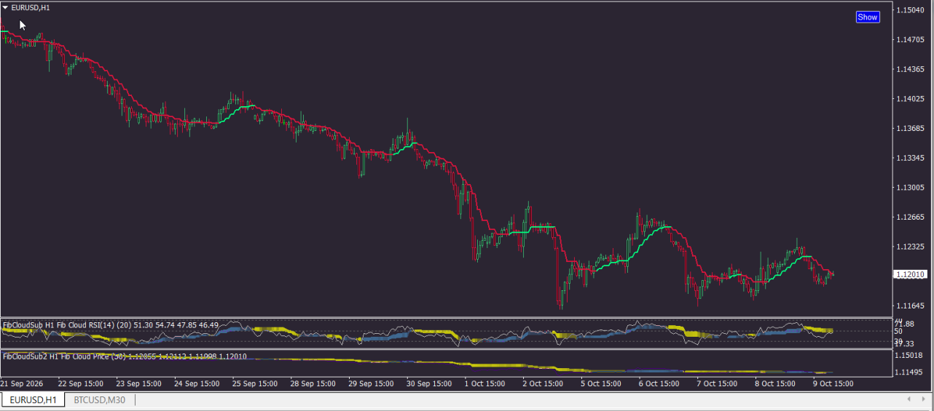This screenshot has width=934, height=411.
Task: Click the 29 Sep 15:00 time label
Action: [372, 383]
